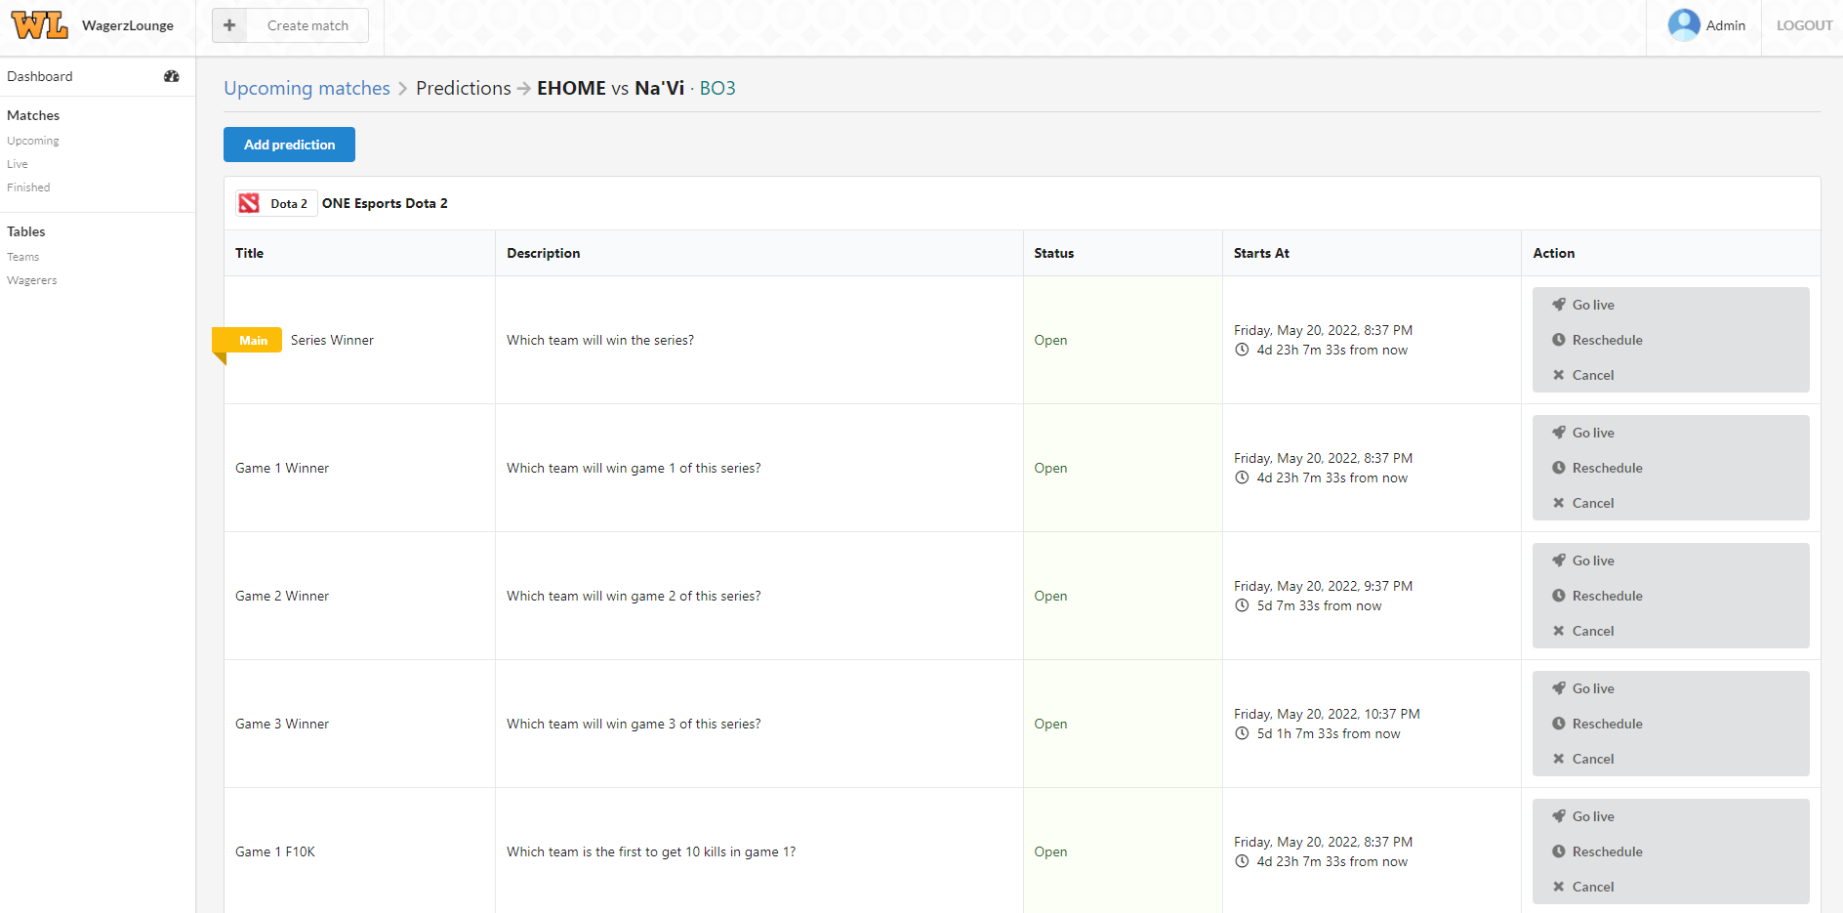Click LOGOUT at top right
This screenshot has width=1843, height=913.
click(1803, 24)
